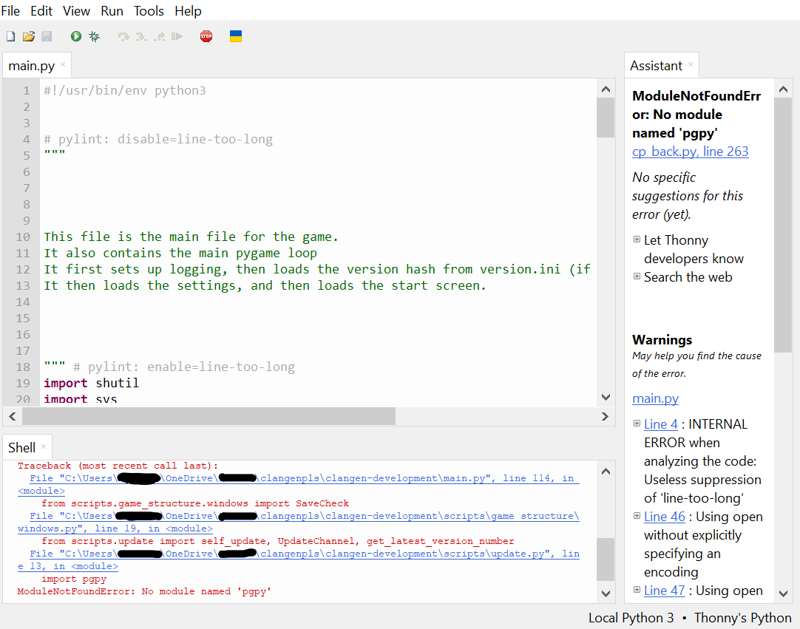The image size is (800, 629).
Task: Click Local Python 3 interpreter selector
Action: click(x=631, y=618)
